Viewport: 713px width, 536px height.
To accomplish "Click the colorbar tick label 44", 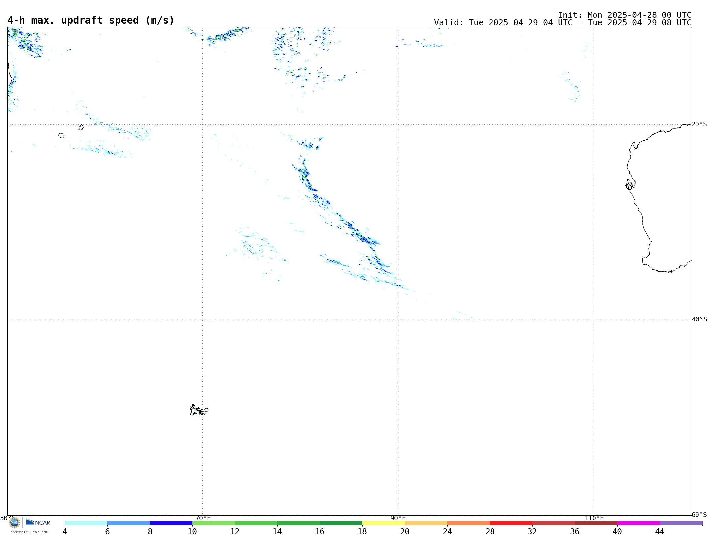I will pyautogui.click(x=660, y=531).
